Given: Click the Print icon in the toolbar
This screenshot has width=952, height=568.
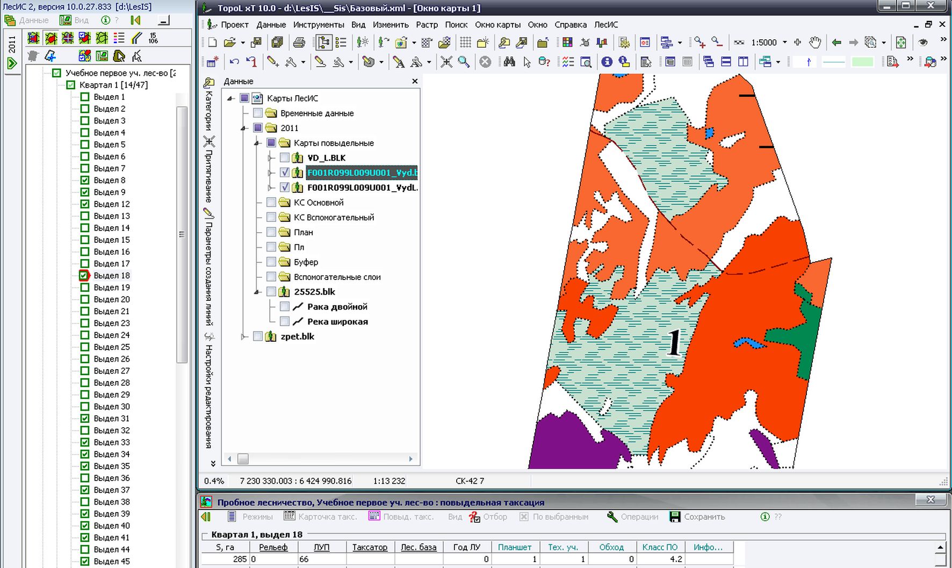Looking at the screenshot, I should tap(299, 42).
